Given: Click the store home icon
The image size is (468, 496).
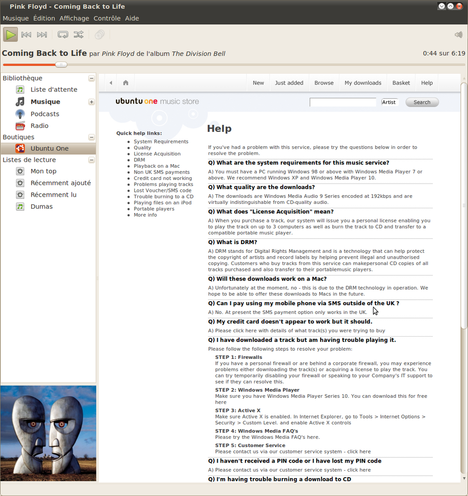Looking at the screenshot, I should tap(126, 83).
